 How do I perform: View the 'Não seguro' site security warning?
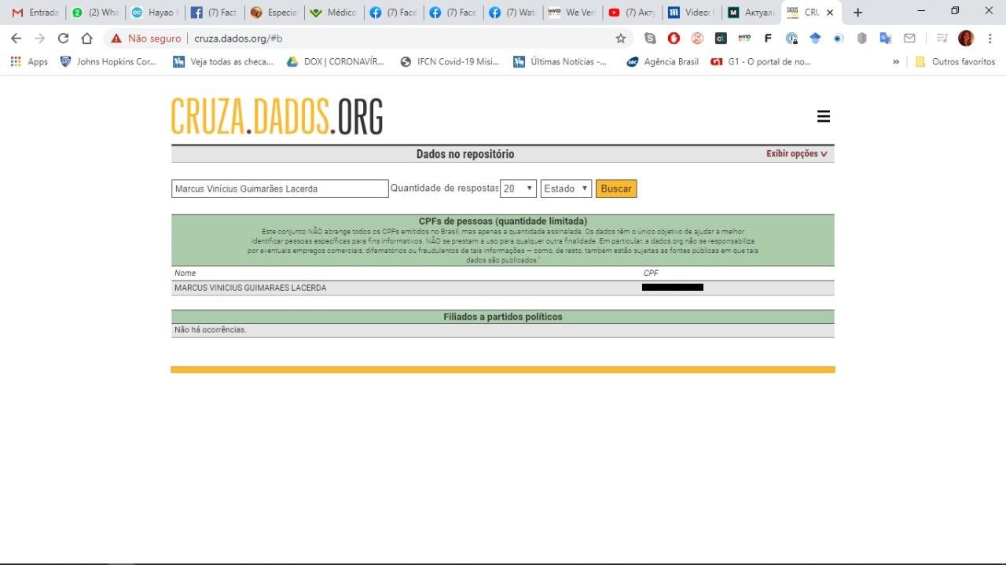[145, 38]
